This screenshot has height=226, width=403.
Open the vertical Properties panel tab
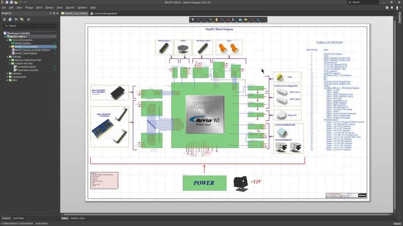(x=400, y=18)
